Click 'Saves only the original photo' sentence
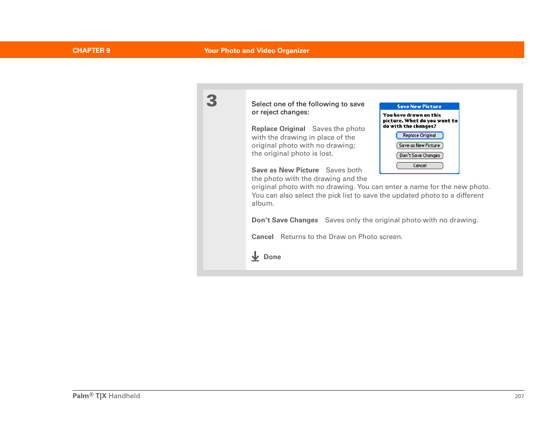Screen dimensions: 549x424 (x=401, y=220)
